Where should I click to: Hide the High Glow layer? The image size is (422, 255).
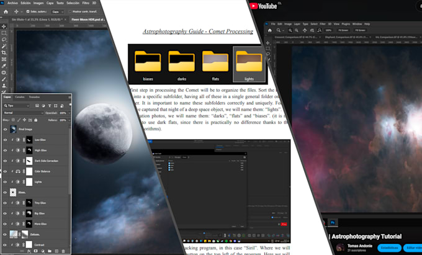click(x=5, y=150)
